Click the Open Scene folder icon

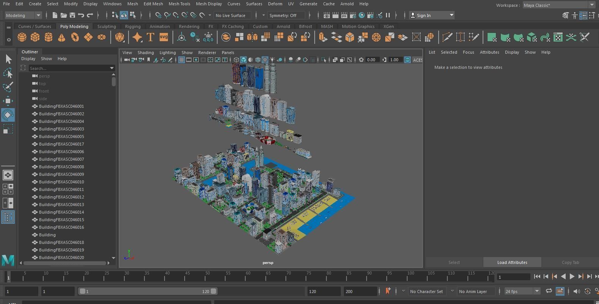pos(63,15)
